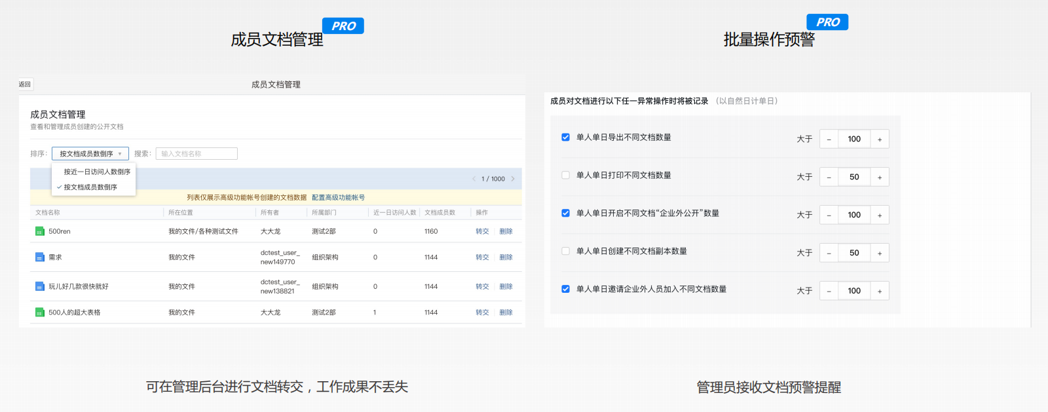
Task: Select 按近一日访问人数倒序 sort option
Action: click(97, 172)
